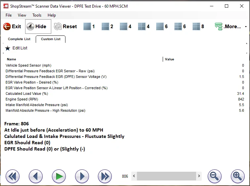Click the frame scrollbar left arrow
Image resolution: width=250 pixels, height=186 pixels.
coord(134,176)
